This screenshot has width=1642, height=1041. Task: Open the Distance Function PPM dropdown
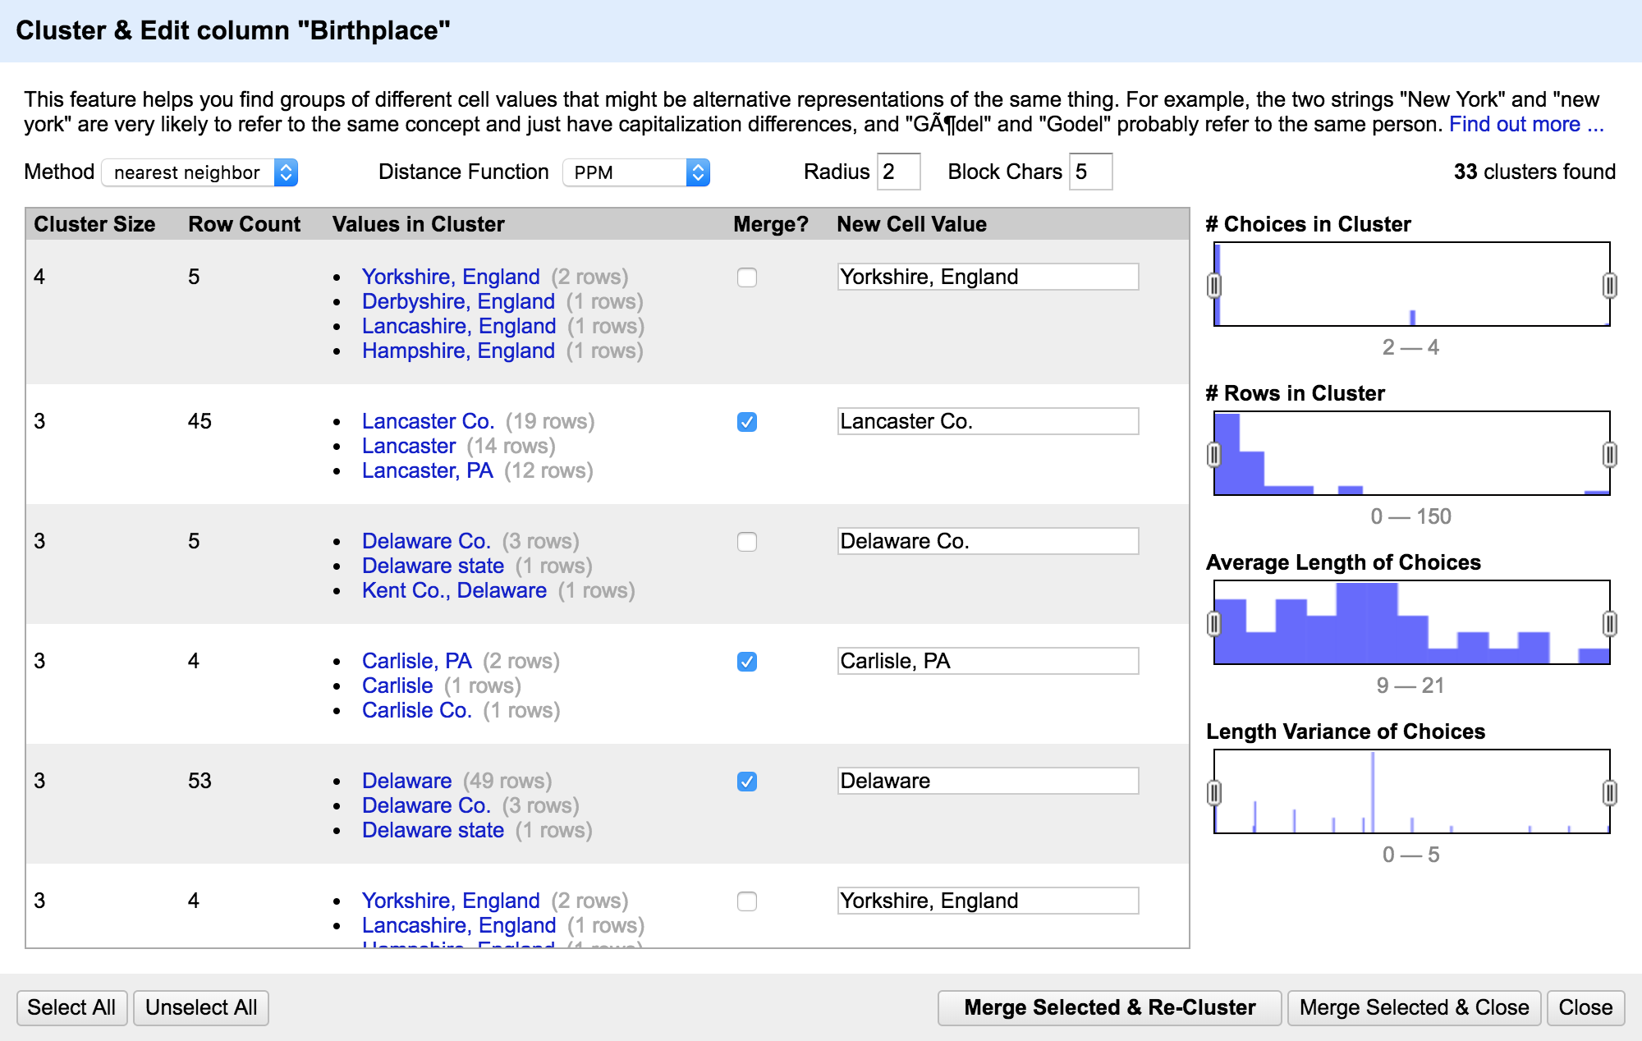point(635,172)
